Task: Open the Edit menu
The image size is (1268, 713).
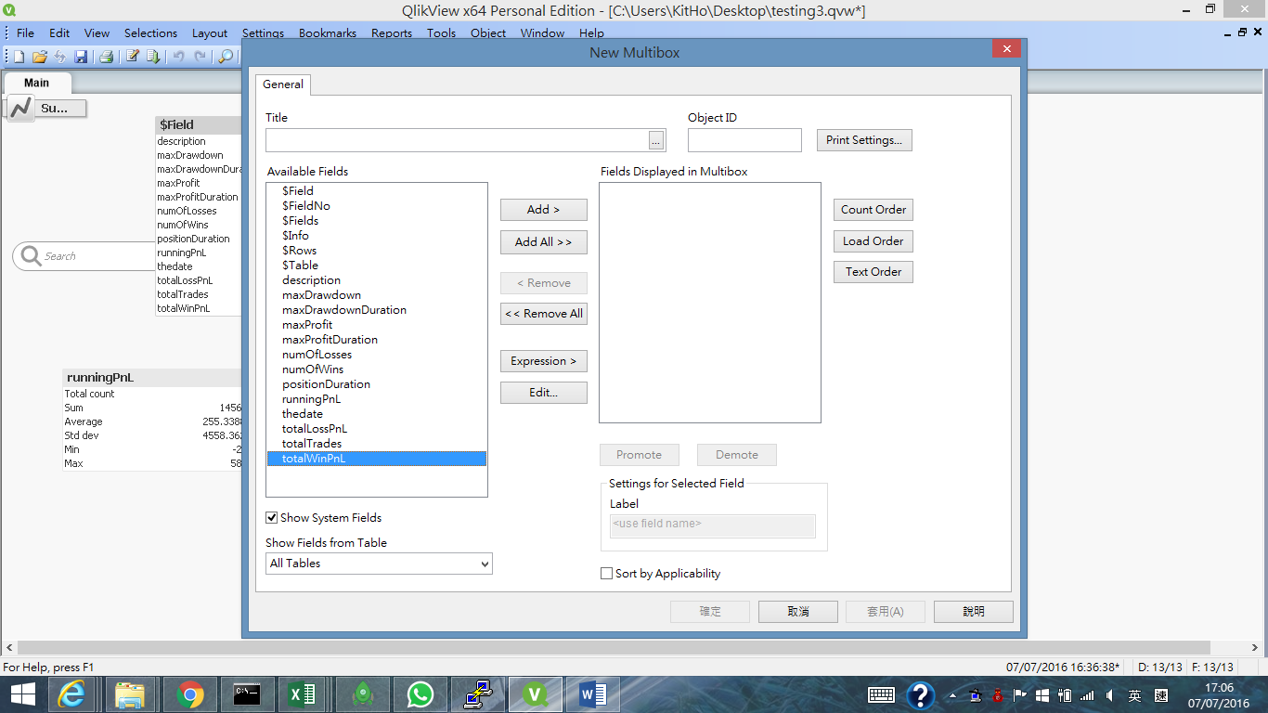Action: 59,32
